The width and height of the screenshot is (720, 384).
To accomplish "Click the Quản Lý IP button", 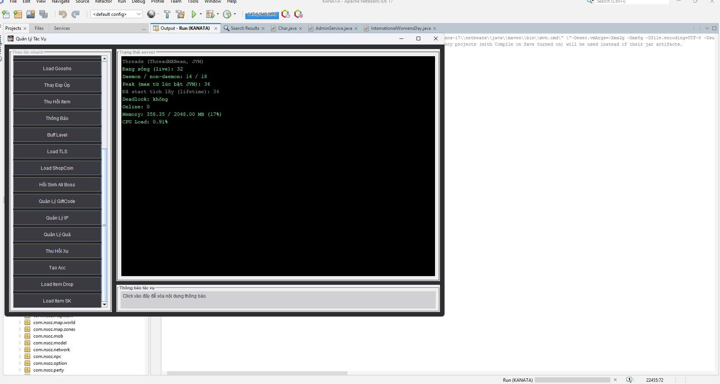I will 57,218.
